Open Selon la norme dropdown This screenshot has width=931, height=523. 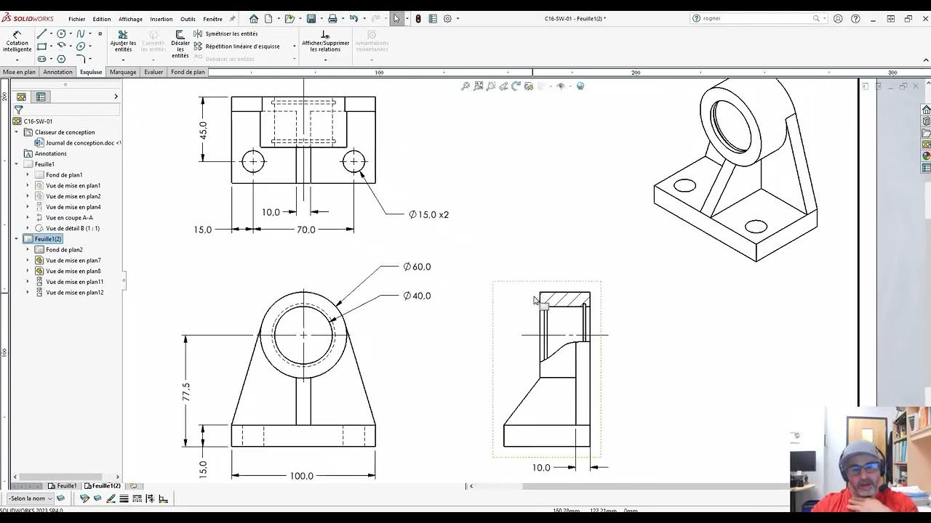[x=31, y=498]
